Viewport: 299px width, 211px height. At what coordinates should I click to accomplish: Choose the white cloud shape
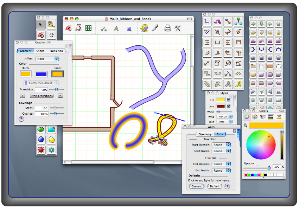click(x=278, y=66)
